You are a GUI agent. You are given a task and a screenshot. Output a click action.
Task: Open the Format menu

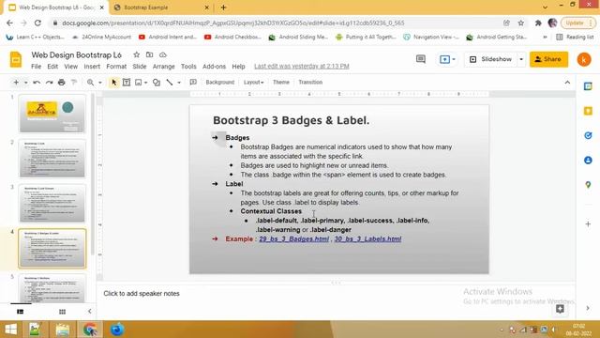pos(116,67)
